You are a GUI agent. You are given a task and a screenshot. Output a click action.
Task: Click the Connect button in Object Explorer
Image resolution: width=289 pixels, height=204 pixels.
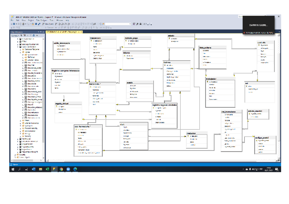click(15, 35)
